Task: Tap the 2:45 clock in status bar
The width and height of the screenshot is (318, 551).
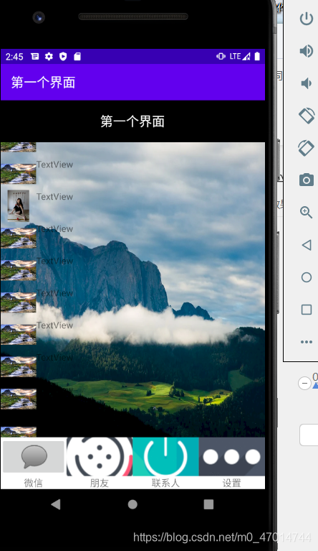Action: (14, 57)
